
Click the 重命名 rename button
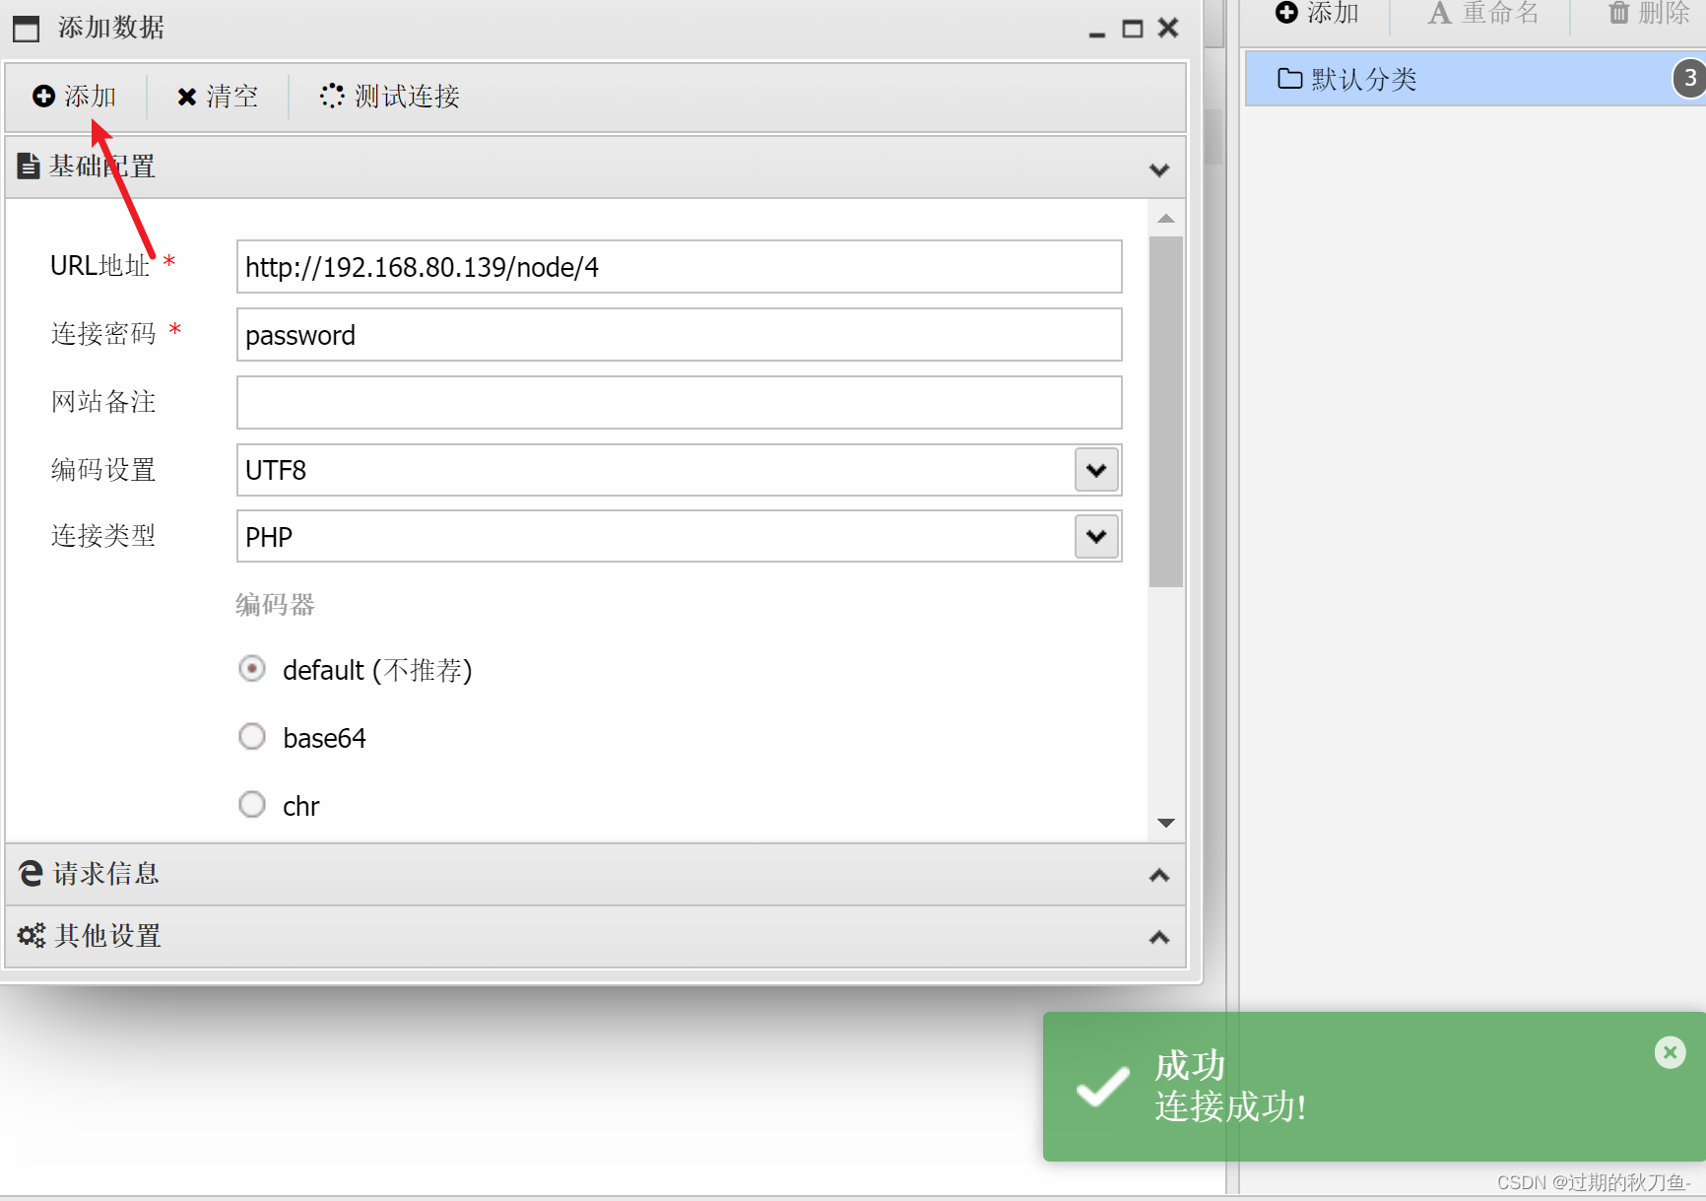(x=1482, y=13)
